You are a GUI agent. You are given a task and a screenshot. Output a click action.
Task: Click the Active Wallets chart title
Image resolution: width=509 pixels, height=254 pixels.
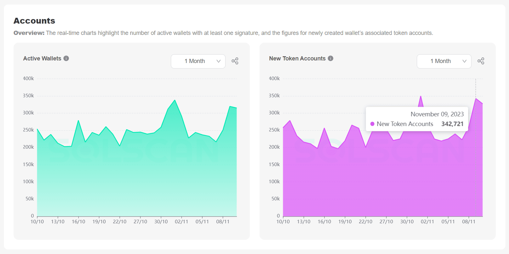(x=42, y=58)
